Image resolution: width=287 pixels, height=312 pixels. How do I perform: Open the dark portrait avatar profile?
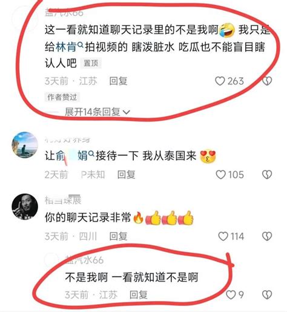25,206
